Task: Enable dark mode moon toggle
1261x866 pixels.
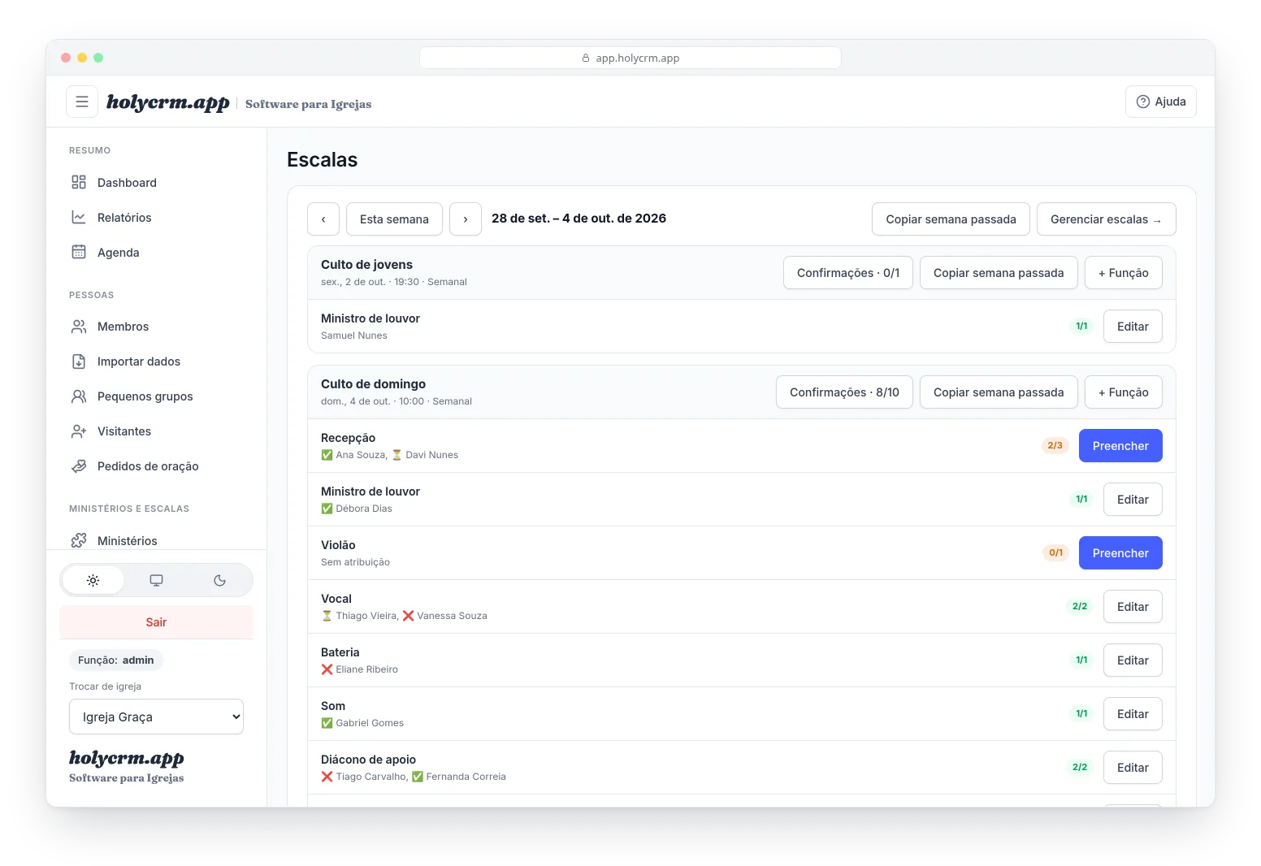Action: (x=219, y=580)
